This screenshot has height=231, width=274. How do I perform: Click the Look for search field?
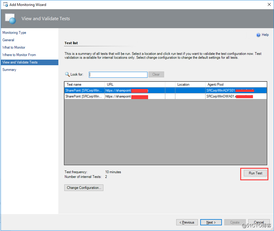(x=118, y=74)
